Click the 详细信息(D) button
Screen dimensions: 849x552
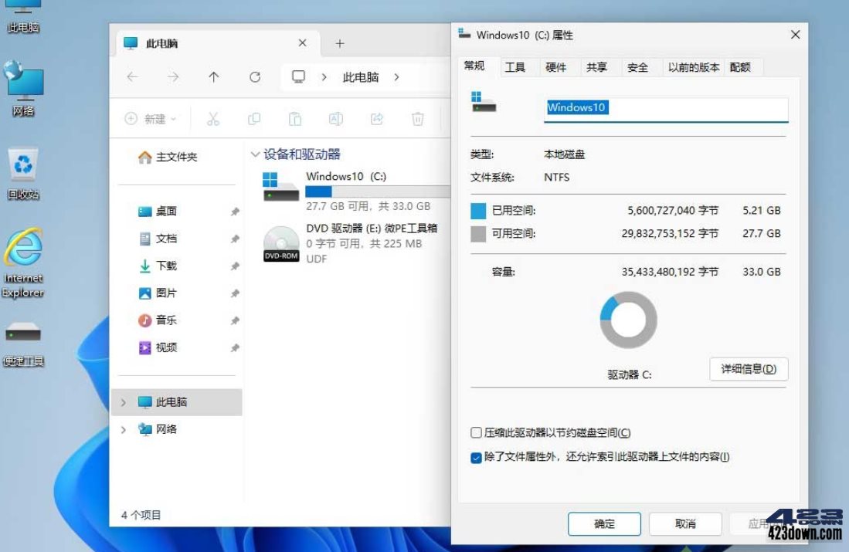point(749,369)
